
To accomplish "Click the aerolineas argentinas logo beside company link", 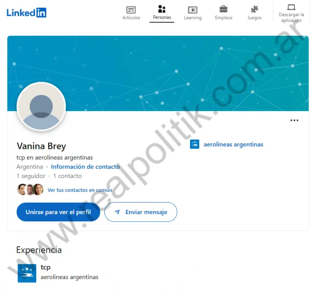I will pos(195,144).
